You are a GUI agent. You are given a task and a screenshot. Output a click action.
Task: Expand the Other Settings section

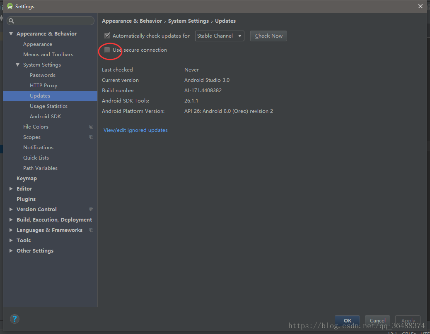(x=11, y=251)
